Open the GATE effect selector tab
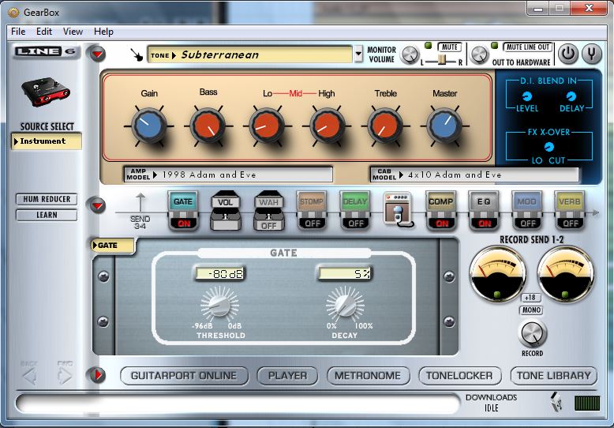Image resolution: width=614 pixels, height=428 pixels. (113, 246)
